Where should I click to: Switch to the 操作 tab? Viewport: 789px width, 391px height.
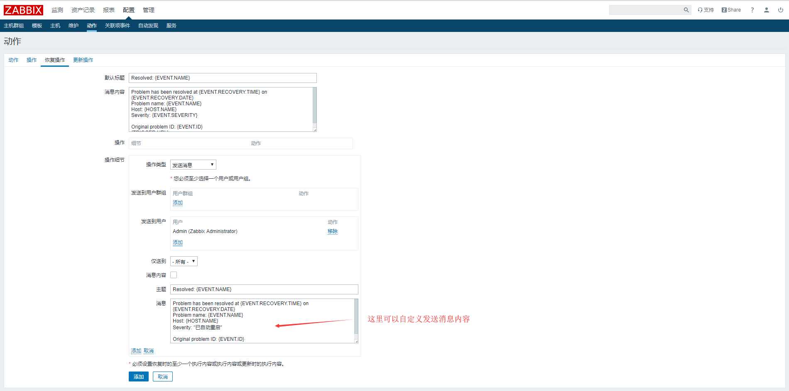pos(32,60)
